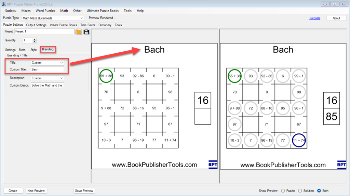Click the puzzle preview page on left
This screenshot has width=350, height=196.
[154, 106]
